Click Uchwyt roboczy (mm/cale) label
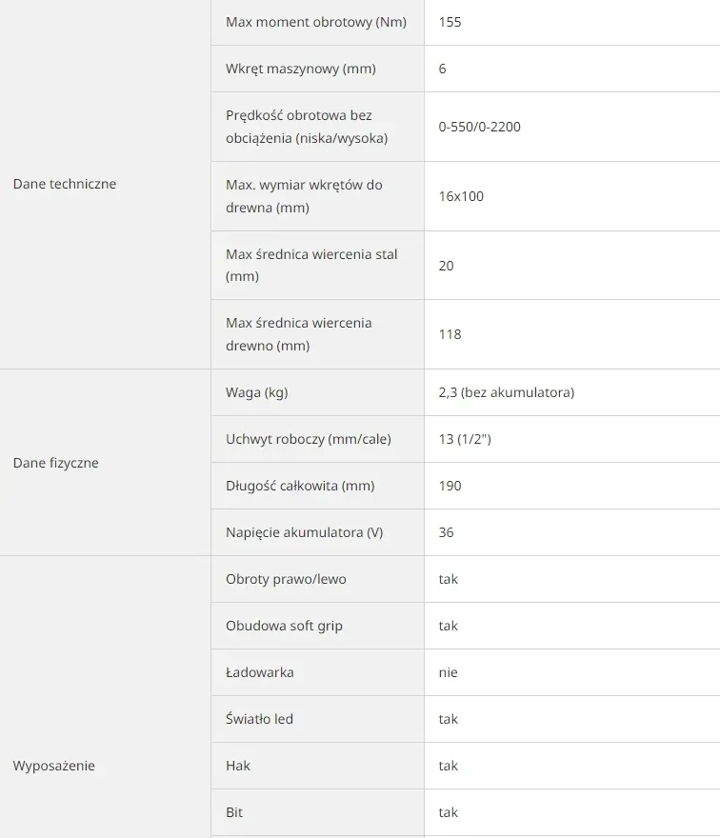 point(309,439)
